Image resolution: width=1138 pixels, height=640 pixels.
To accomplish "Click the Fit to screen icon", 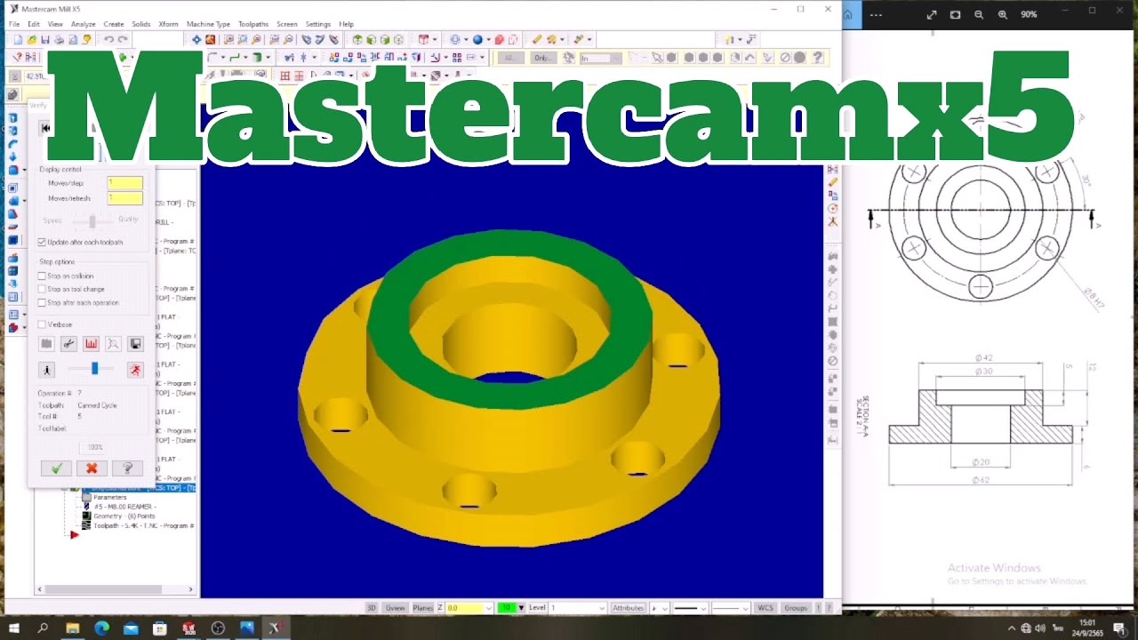I will coord(196,39).
